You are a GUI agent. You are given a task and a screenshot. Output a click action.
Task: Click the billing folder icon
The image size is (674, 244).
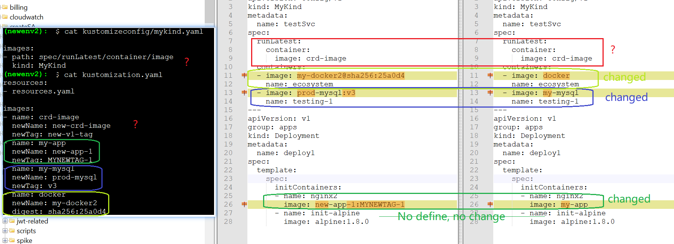coord(5,7)
